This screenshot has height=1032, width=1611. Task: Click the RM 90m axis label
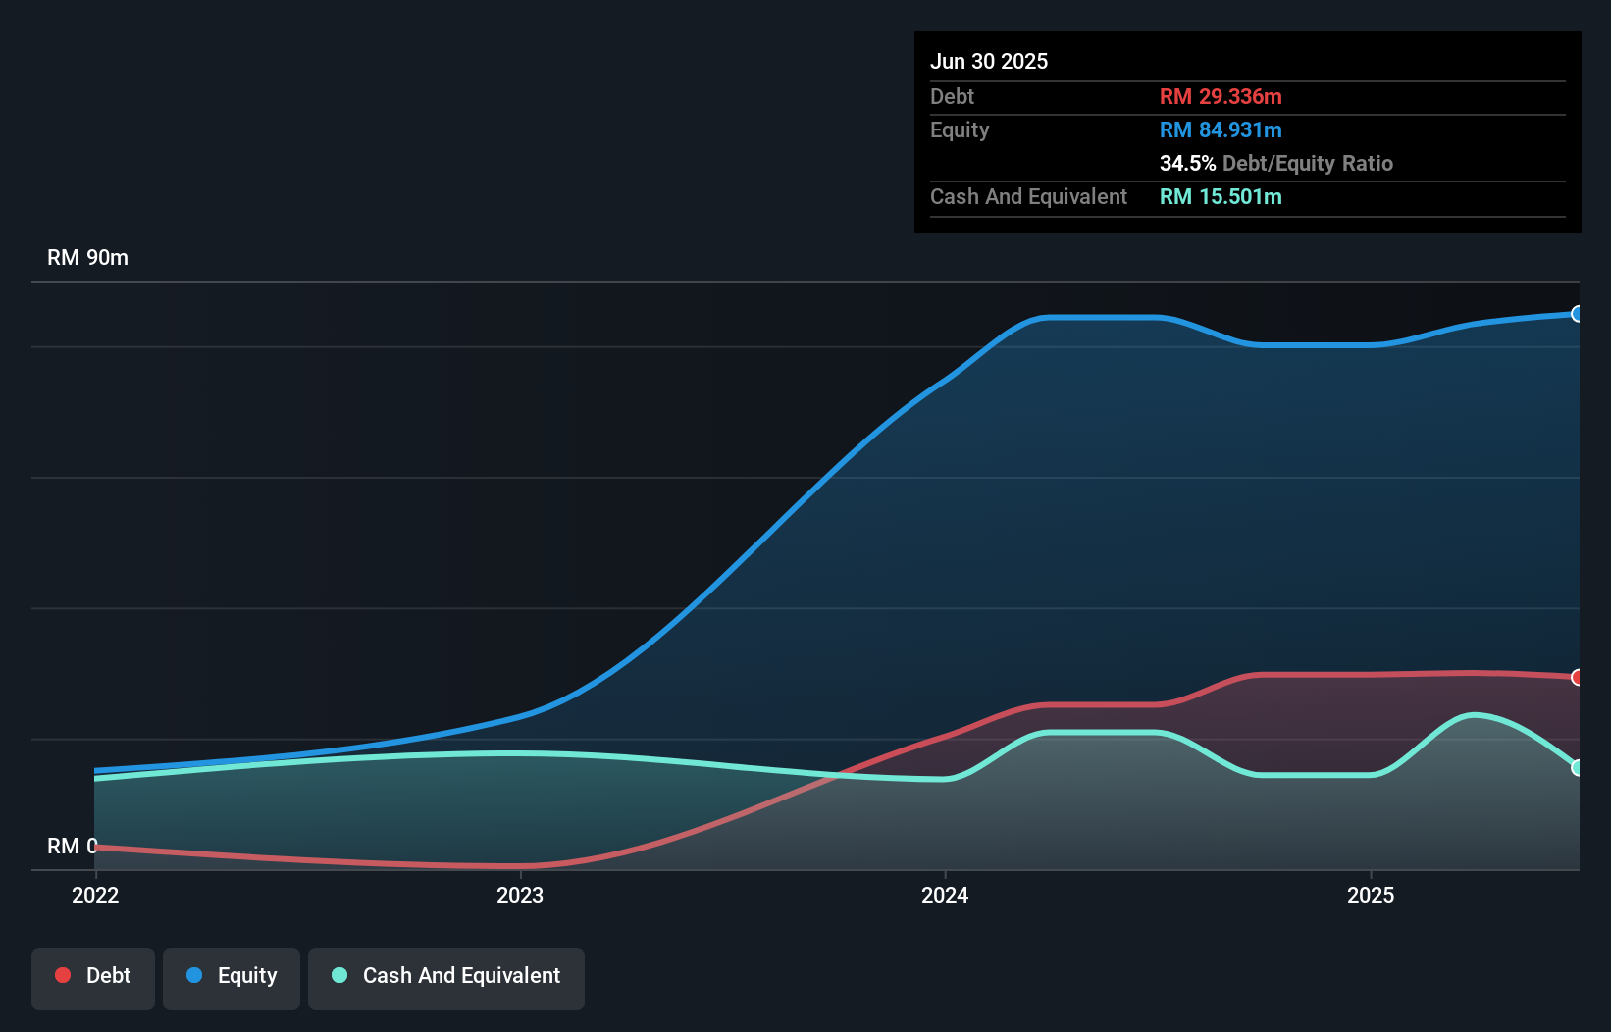[87, 257]
